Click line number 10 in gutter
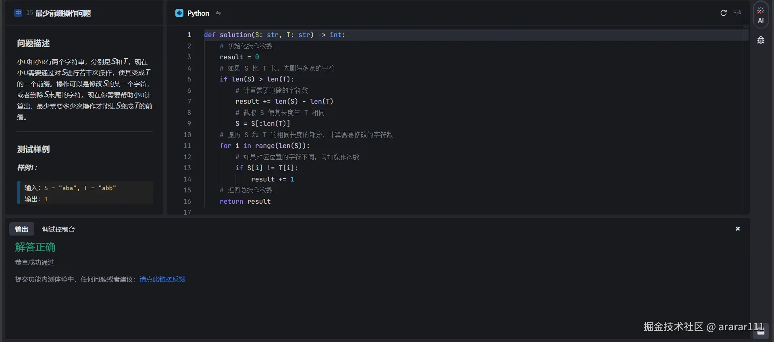This screenshot has height=342, width=774. pos(187,135)
